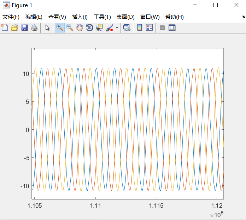Toggle the Zoom In tool

click(x=60, y=28)
